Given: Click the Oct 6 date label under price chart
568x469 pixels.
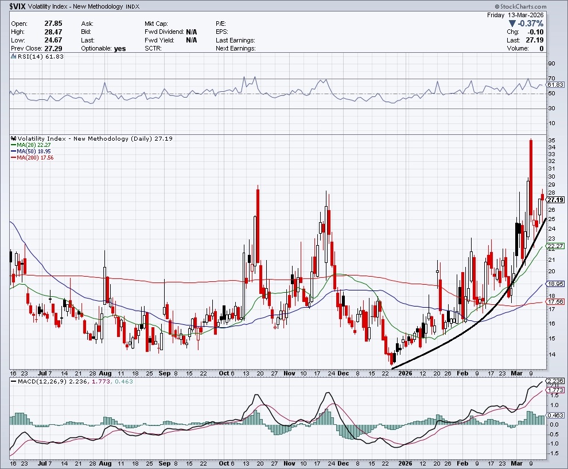Looking at the screenshot, I should pyautogui.click(x=227, y=373).
